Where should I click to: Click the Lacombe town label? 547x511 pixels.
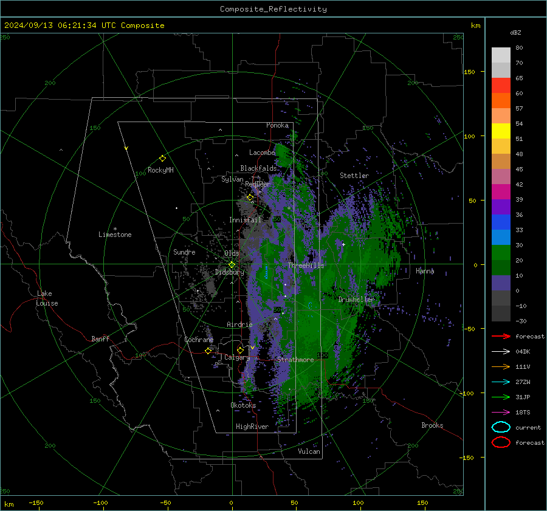pyautogui.click(x=262, y=153)
